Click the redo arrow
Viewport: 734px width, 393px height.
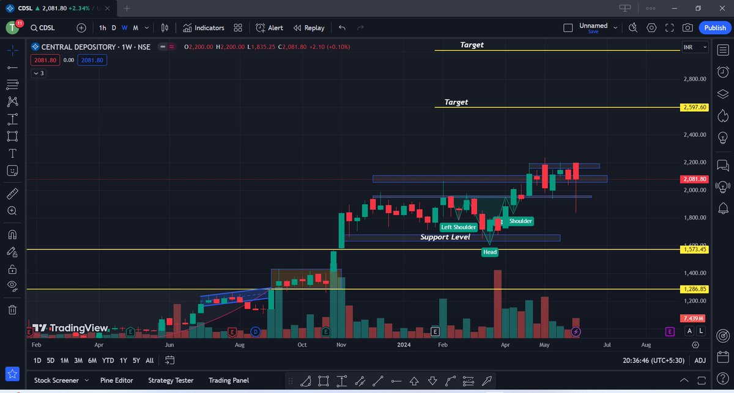(360, 28)
